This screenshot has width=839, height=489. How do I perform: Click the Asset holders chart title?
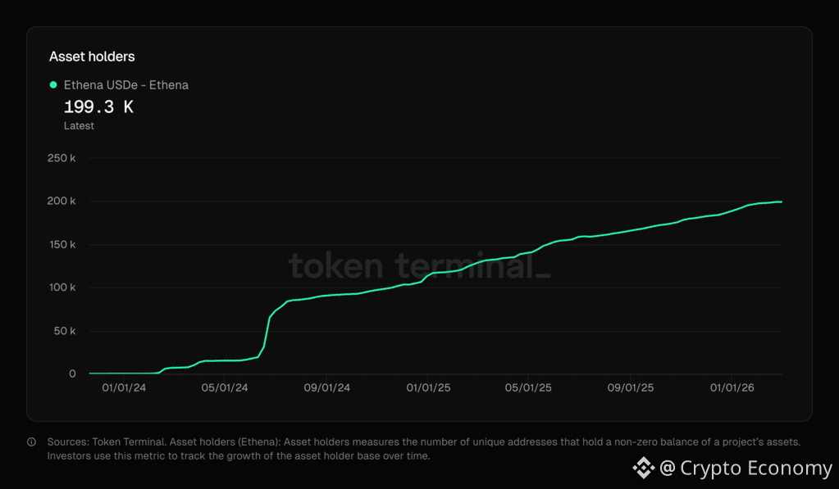[x=92, y=57]
